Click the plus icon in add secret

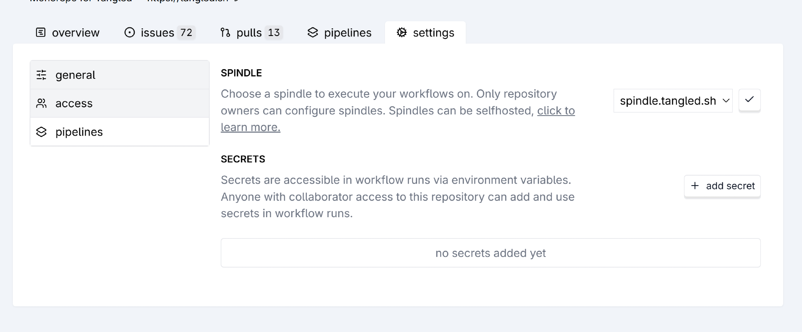click(x=695, y=186)
